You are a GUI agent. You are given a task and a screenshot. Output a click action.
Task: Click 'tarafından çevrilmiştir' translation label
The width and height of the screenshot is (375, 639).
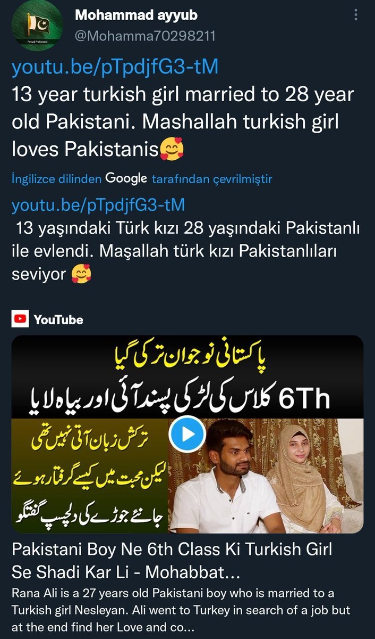(x=212, y=179)
